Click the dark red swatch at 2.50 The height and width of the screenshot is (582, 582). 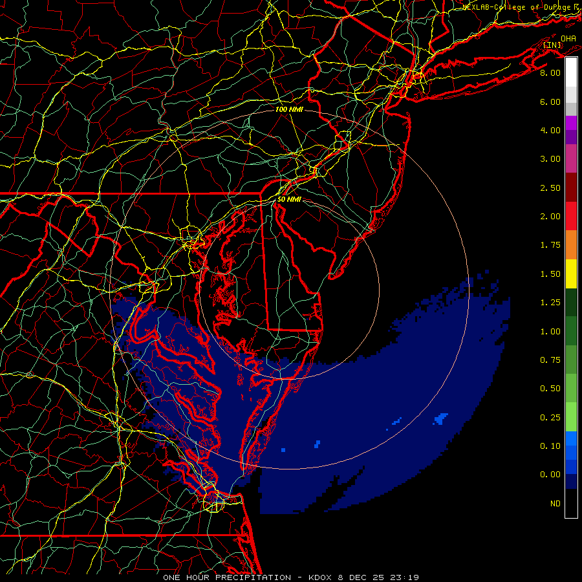[x=571, y=188]
